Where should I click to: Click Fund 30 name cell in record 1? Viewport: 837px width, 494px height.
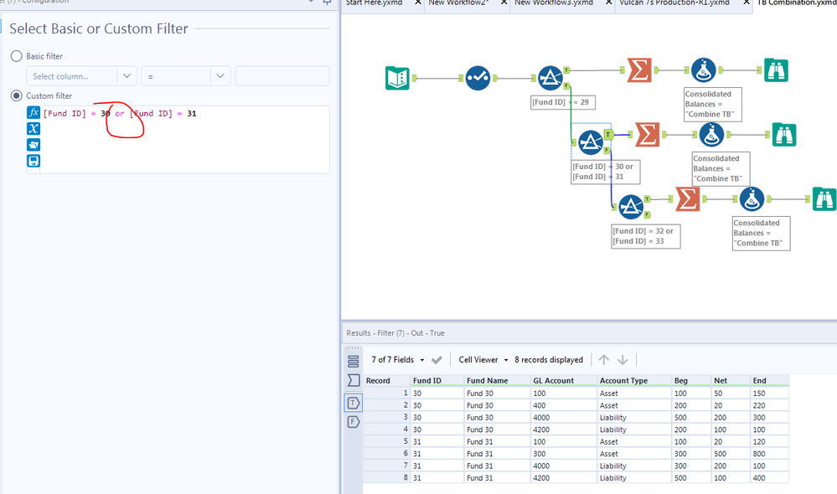pyautogui.click(x=498, y=394)
